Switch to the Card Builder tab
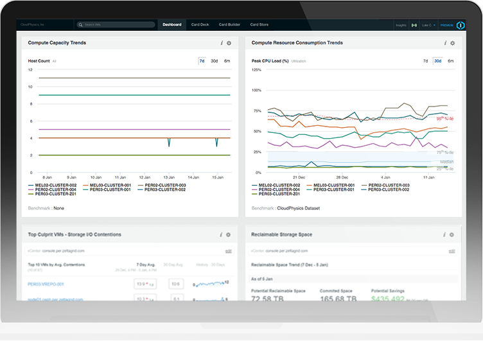The image size is (483, 341). (x=229, y=25)
